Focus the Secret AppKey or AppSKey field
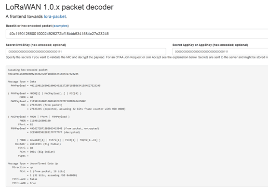This screenshot has width=269, height=188. 220,52
